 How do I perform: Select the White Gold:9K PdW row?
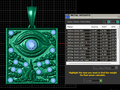pyautogui.click(x=91, y=48)
